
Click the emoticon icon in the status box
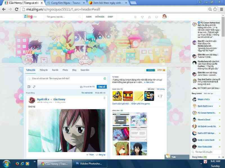[x=105, y=79]
